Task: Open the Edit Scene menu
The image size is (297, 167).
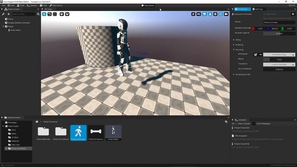Action: coord(56,6)
